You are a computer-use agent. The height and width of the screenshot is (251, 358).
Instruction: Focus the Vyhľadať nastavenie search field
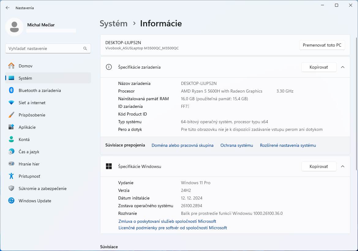(x=48, y=48)
